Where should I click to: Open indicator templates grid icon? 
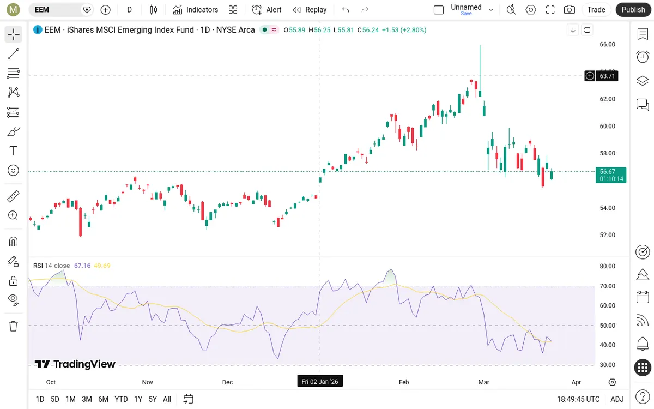(233, 10)
